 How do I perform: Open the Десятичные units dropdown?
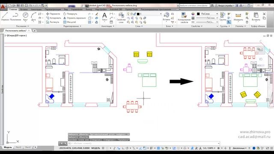pos(239,148)
